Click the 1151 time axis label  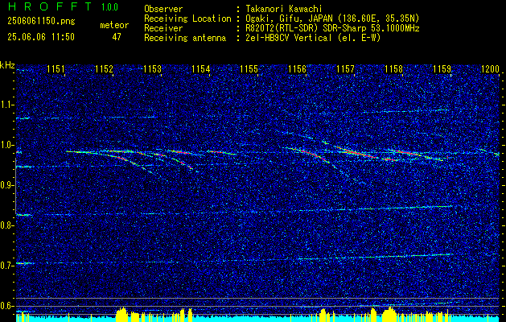pos(56,69)
